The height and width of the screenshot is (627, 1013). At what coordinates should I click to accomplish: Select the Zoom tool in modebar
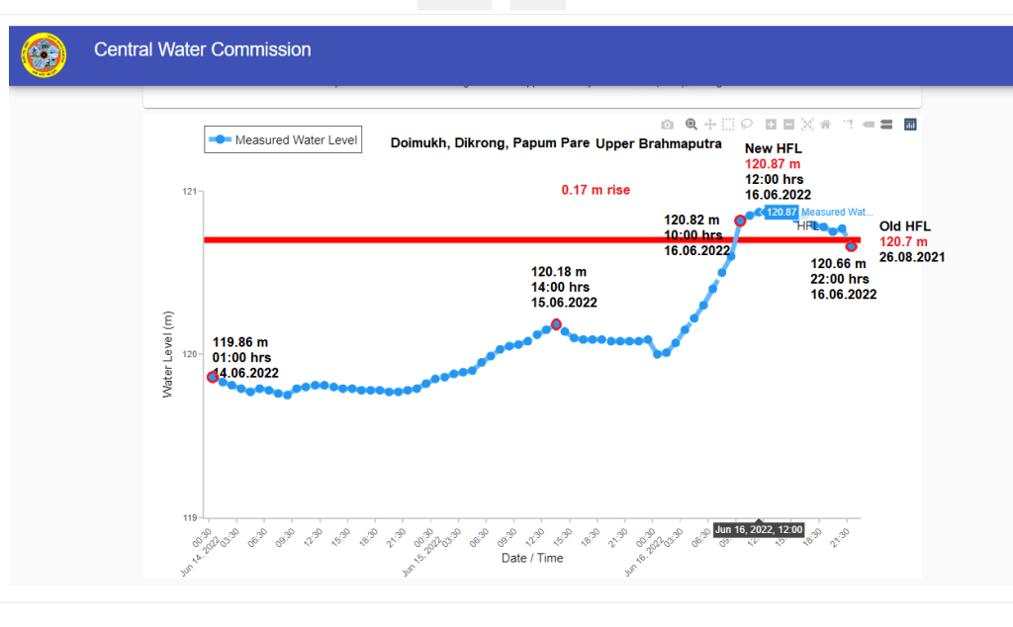click(691, 125)
